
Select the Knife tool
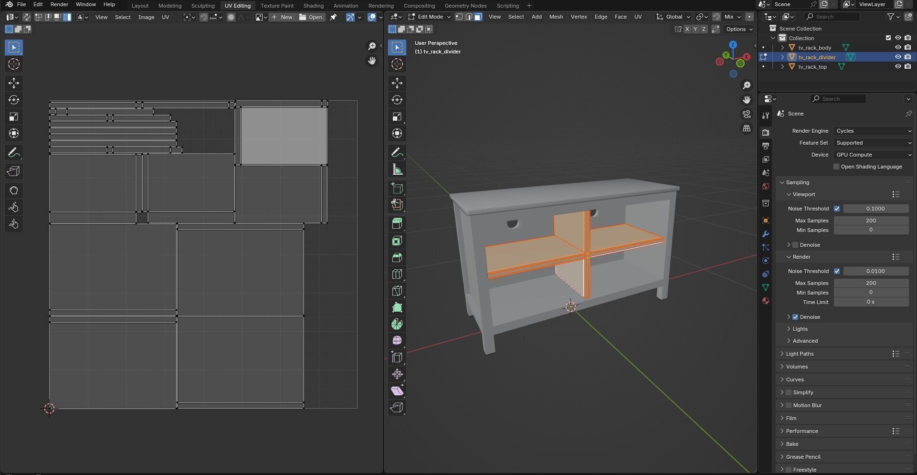point(397,291)
